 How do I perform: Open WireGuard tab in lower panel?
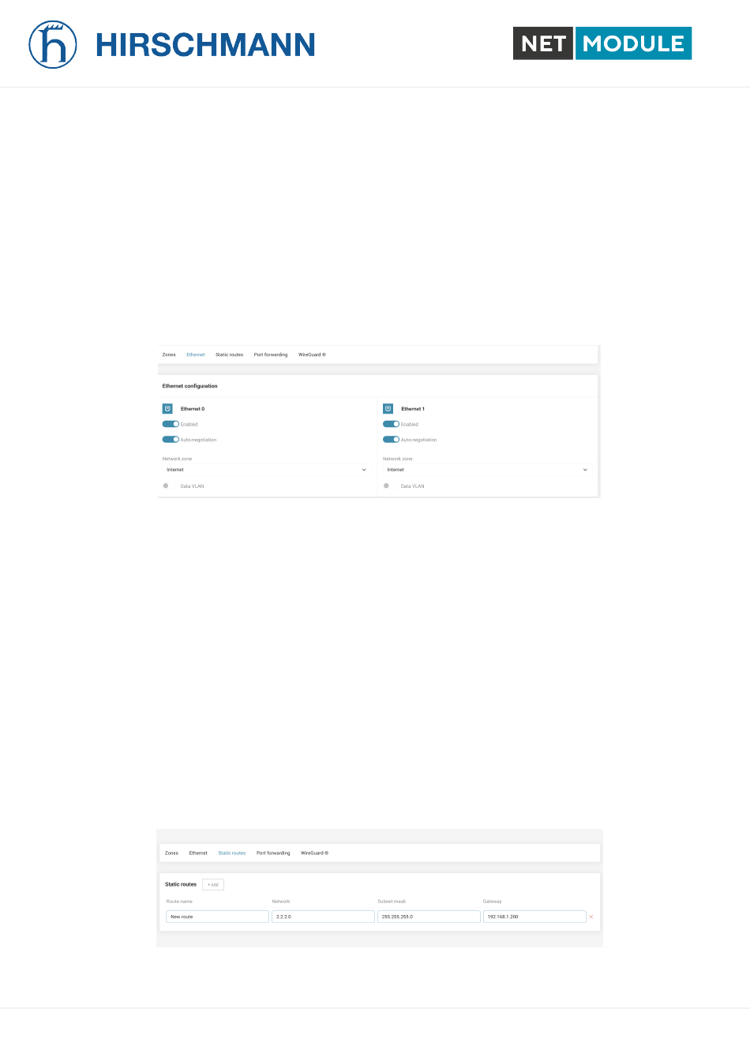coord(314,853)
